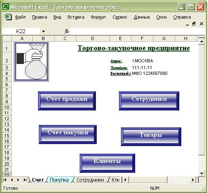Click the Товары button

tap(151, 137)
